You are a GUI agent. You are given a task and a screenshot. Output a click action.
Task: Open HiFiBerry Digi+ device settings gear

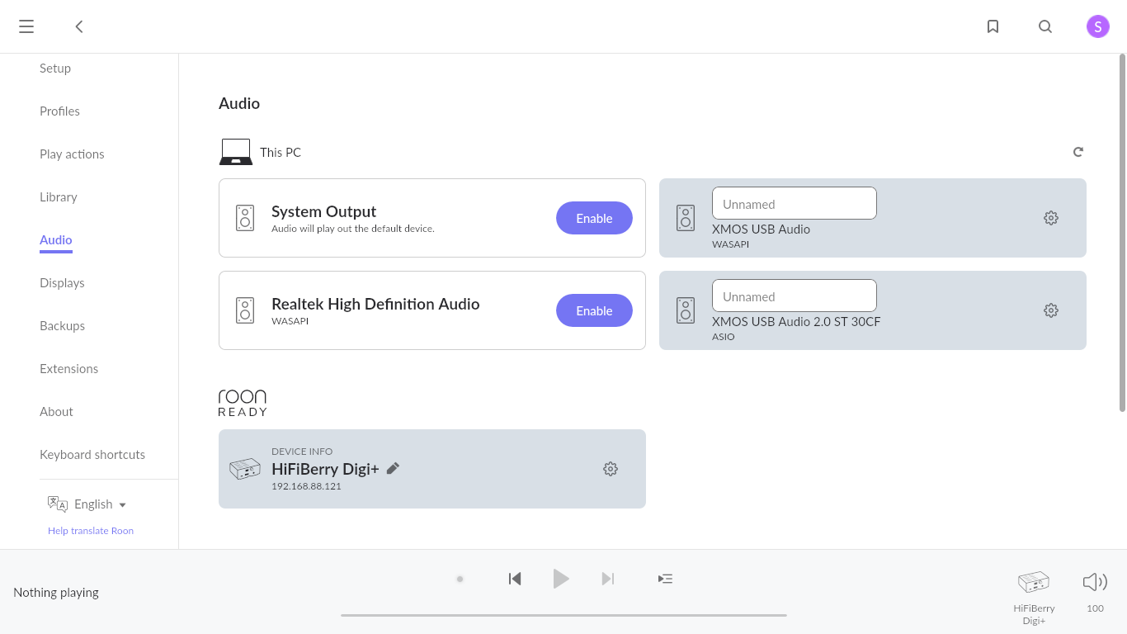[x=611, y=469]
